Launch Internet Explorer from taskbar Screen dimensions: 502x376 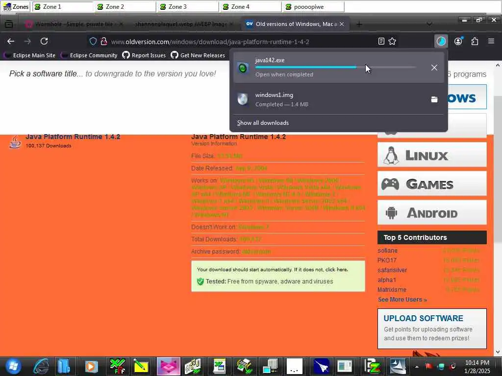(41, 366)
